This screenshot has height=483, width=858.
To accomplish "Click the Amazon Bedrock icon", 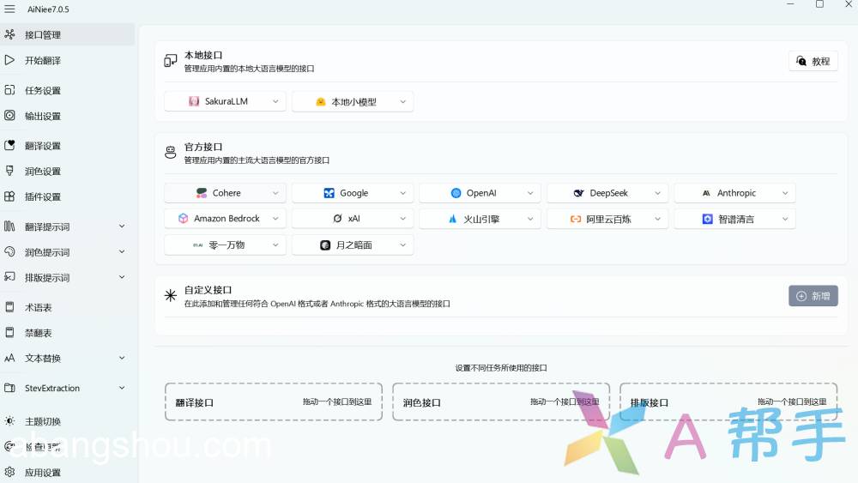I will [183, 219].
